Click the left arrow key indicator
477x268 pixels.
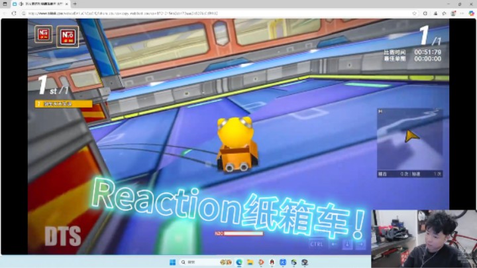point(334,244)
